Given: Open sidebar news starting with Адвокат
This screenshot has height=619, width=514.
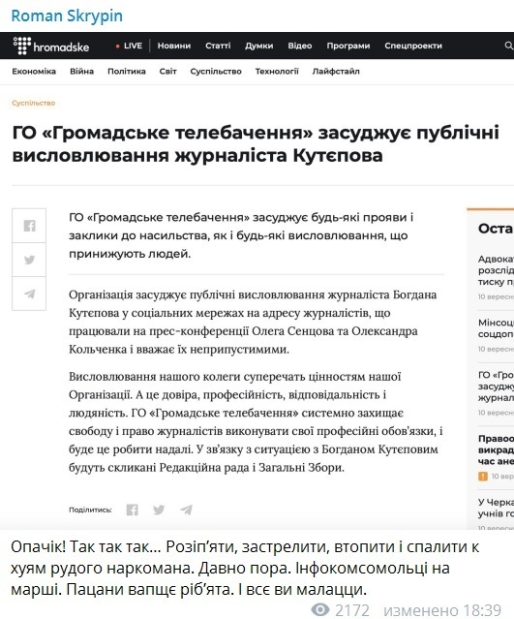Looking at the screenshot, I should (496, 270).
